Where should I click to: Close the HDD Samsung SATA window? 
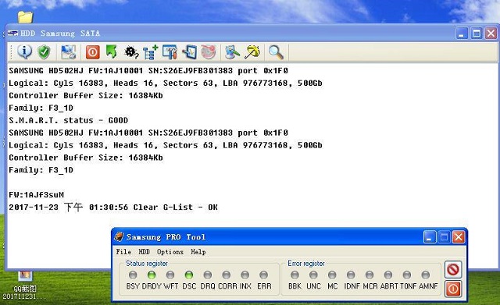tap(491, 33)
